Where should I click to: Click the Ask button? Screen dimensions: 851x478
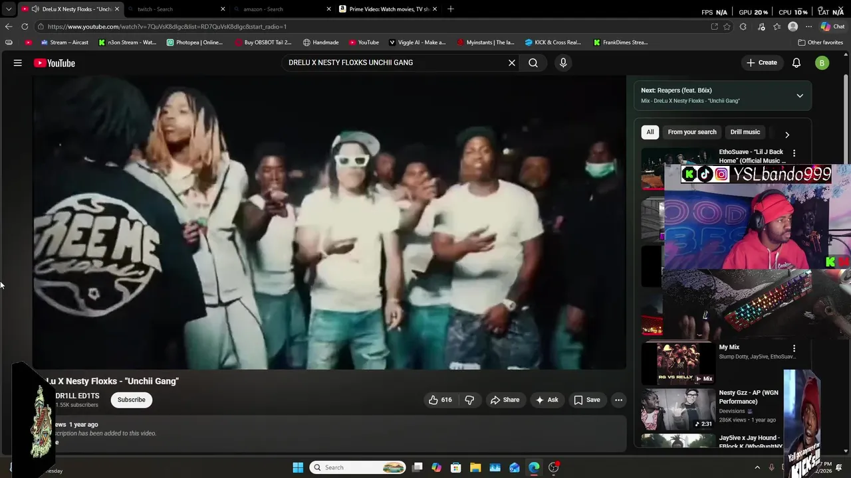point(547,400)
